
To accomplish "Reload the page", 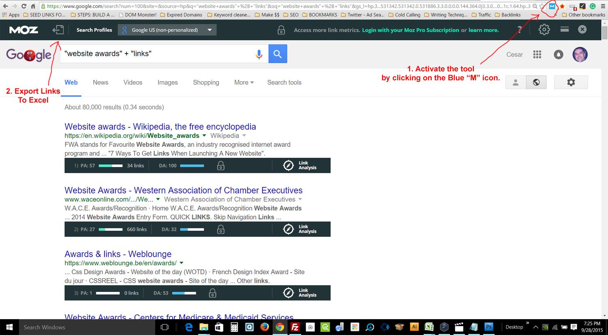I will coord(24,6).
